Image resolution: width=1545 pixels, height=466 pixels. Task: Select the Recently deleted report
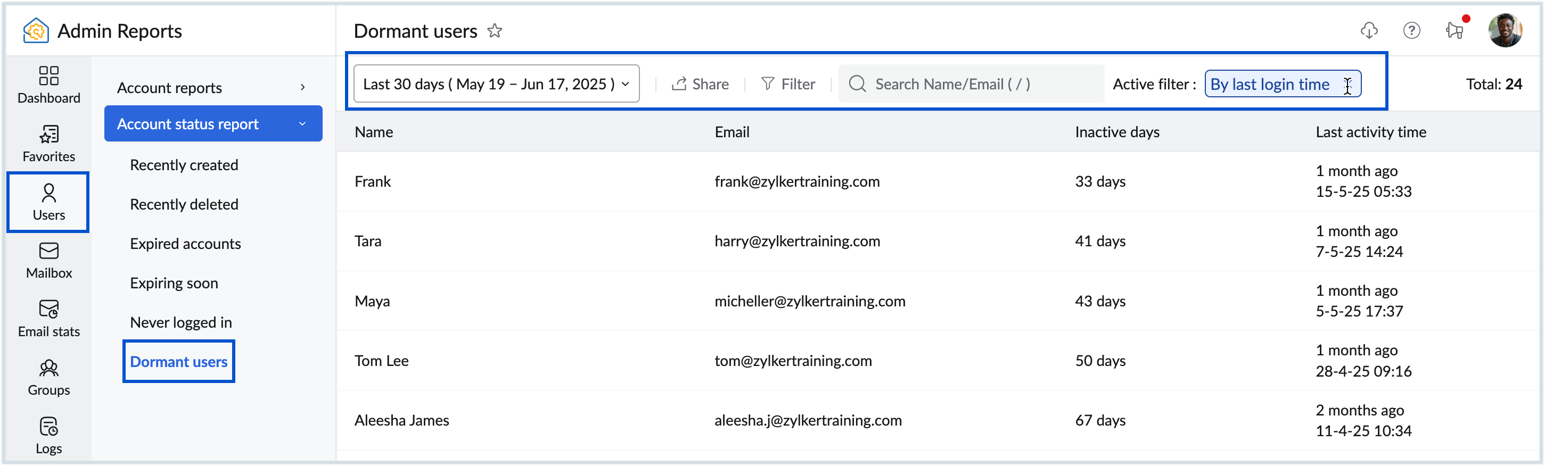point(184,204)
